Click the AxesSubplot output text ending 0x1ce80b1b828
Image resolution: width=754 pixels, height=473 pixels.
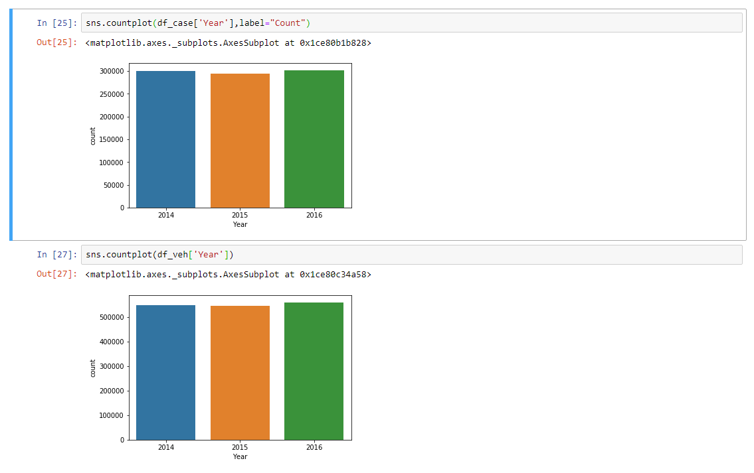(229, 42)
